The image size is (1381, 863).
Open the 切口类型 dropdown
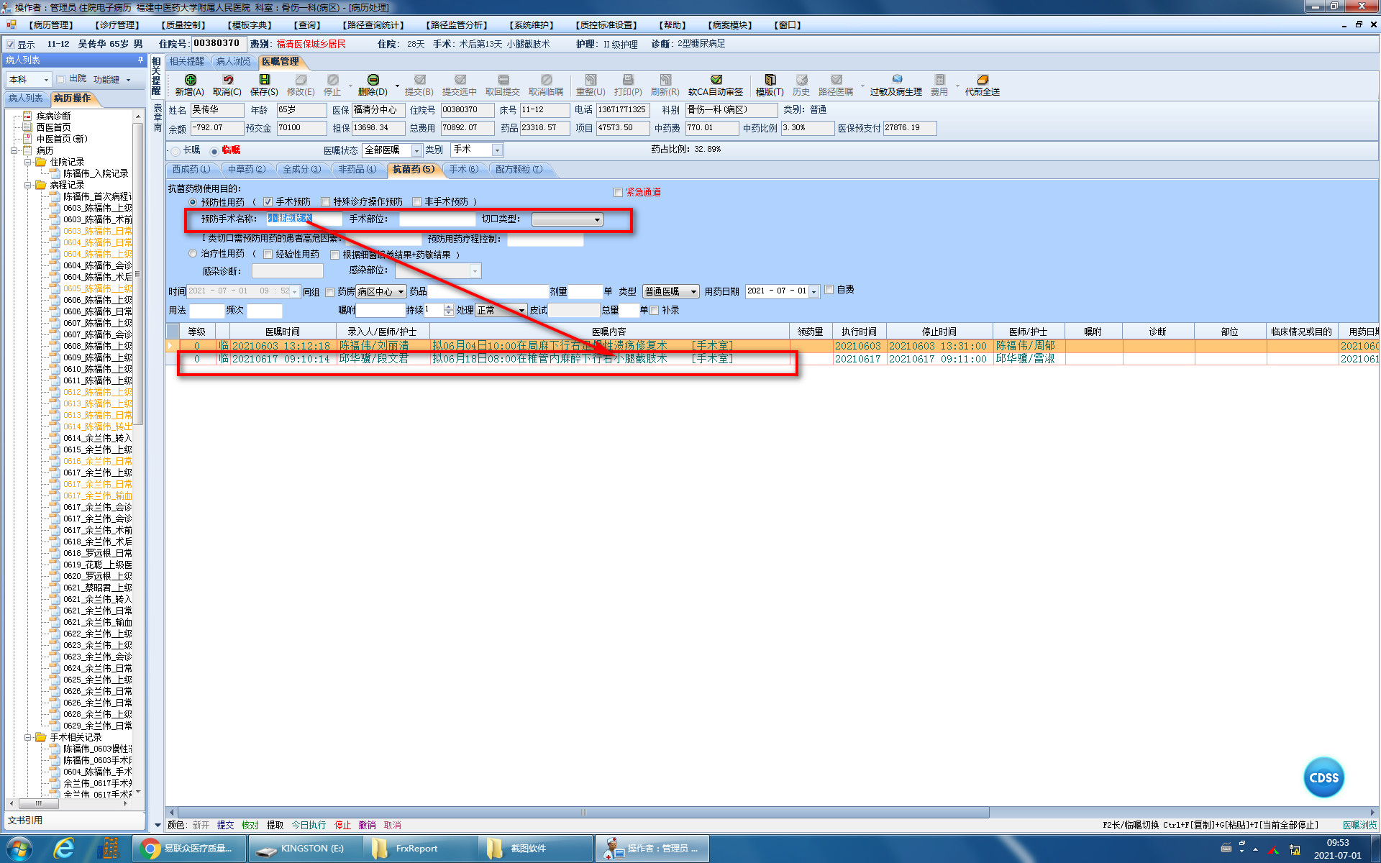click(597, 220)
